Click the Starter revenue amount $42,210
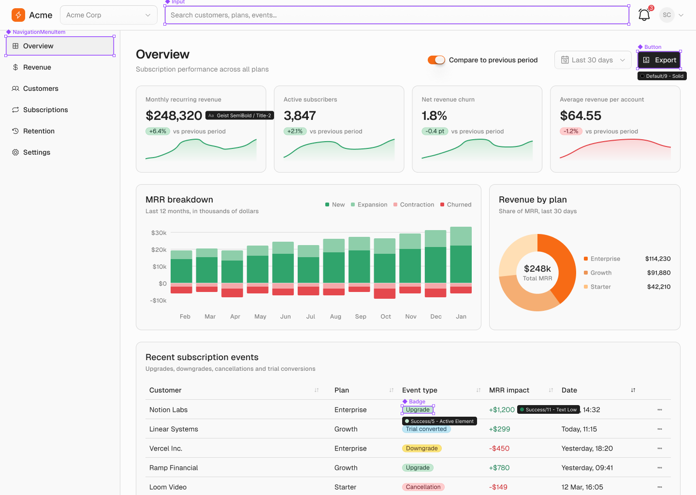Screen dimensions: 696x495 [x=659, y=287]
